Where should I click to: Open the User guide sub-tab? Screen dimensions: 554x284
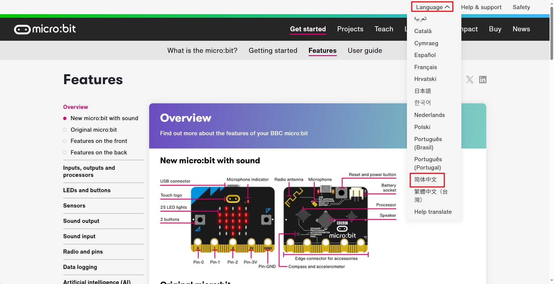click(x=365, y=50)
